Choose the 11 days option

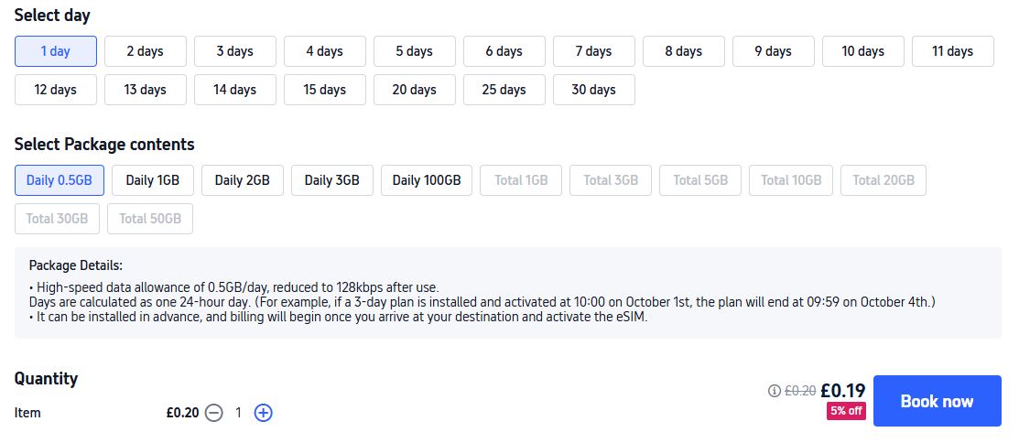952,51
